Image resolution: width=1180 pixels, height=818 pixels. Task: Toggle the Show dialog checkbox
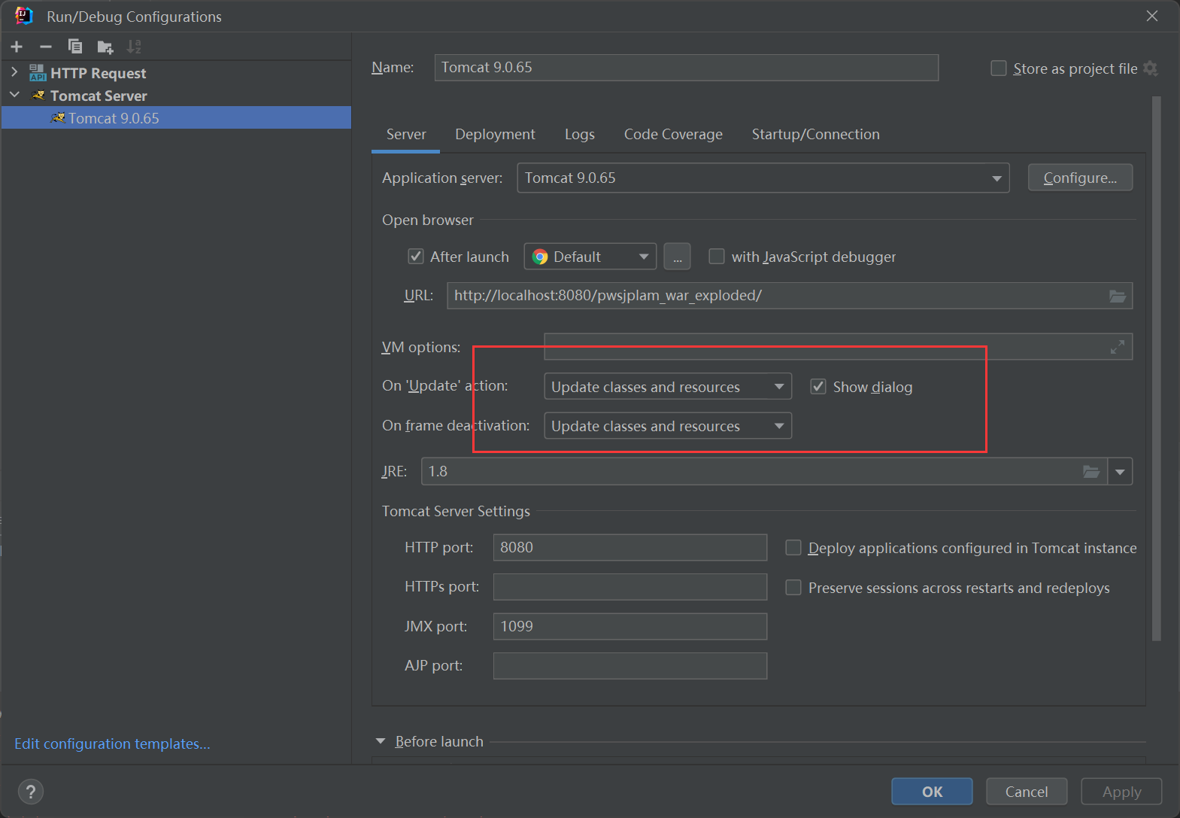tap(818, 387)
